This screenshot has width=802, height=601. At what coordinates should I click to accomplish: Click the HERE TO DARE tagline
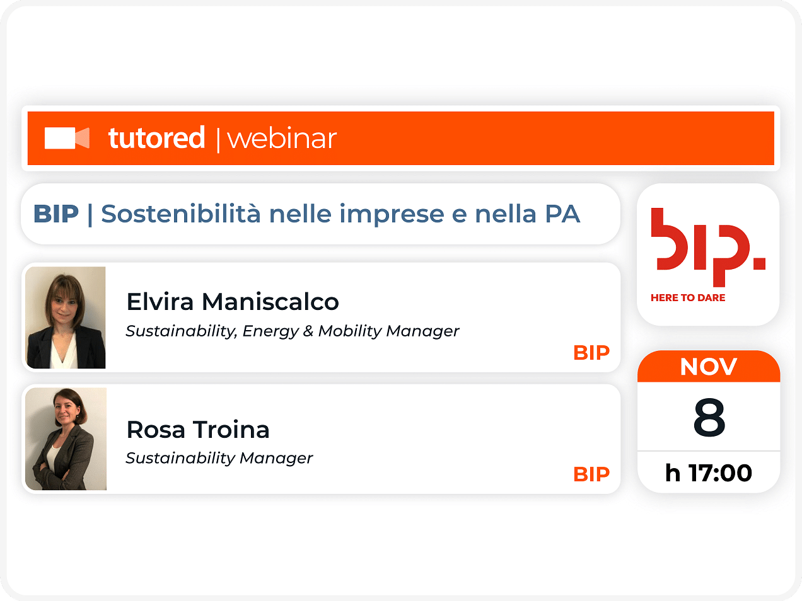tap(688, 297)
